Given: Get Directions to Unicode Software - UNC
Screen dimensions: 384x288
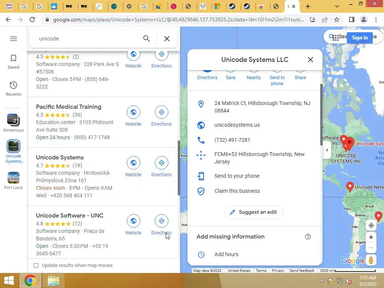Looking at the screenshot, I should click(161, 225).
